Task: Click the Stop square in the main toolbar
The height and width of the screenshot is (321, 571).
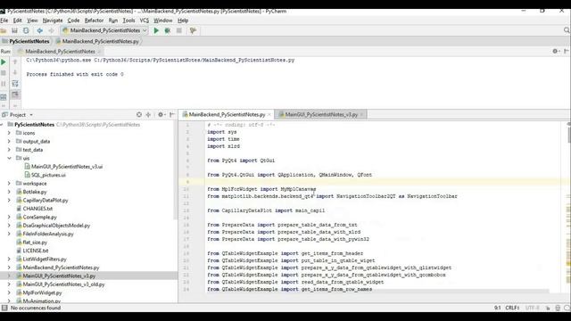Action: pyautogui.click(x=179, y=30)
